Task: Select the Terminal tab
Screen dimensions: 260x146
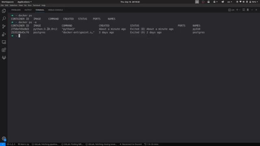Action: [x=40, y=10]
